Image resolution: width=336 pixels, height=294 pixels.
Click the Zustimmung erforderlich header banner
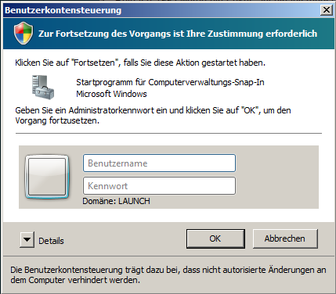tap(168, 34)
